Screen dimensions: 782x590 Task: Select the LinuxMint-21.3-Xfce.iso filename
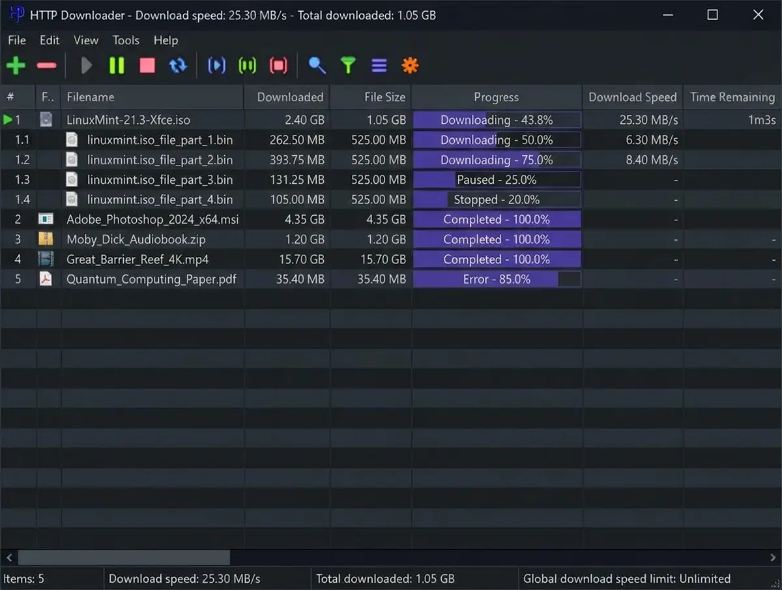[x=128, y=120]
